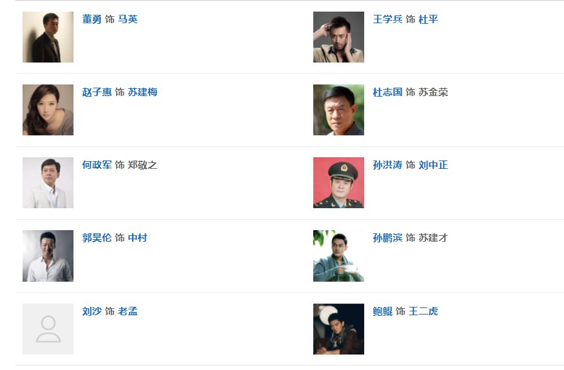Click the photo thumbnail beside 董勇
564x370 pixels.
point(48,37)
